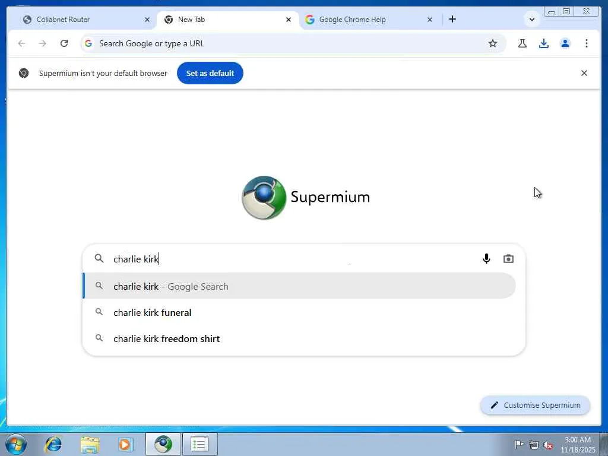Close the New Tab tab
This screenshot has height=456, width=608.
(288, 20)
